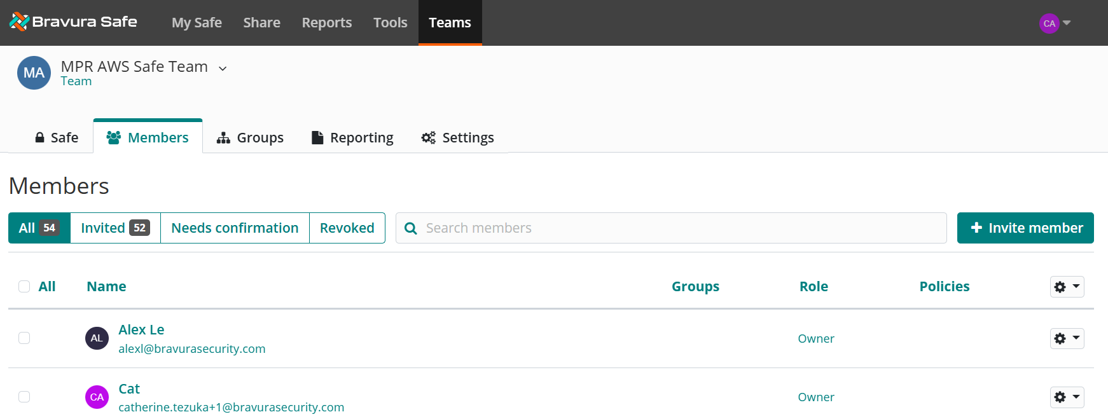The height and width of the screenshot is (419, 1108).
Task: Expand the MPR AWS Safe Team chevron
Action: pos(223,68)
